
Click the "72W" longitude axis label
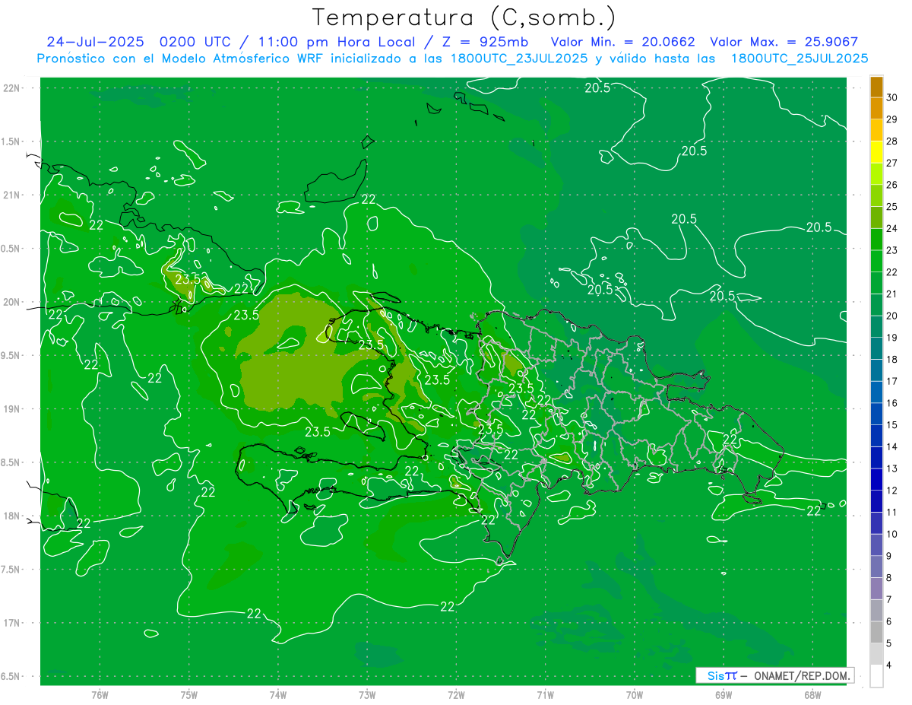click(456, 694)
